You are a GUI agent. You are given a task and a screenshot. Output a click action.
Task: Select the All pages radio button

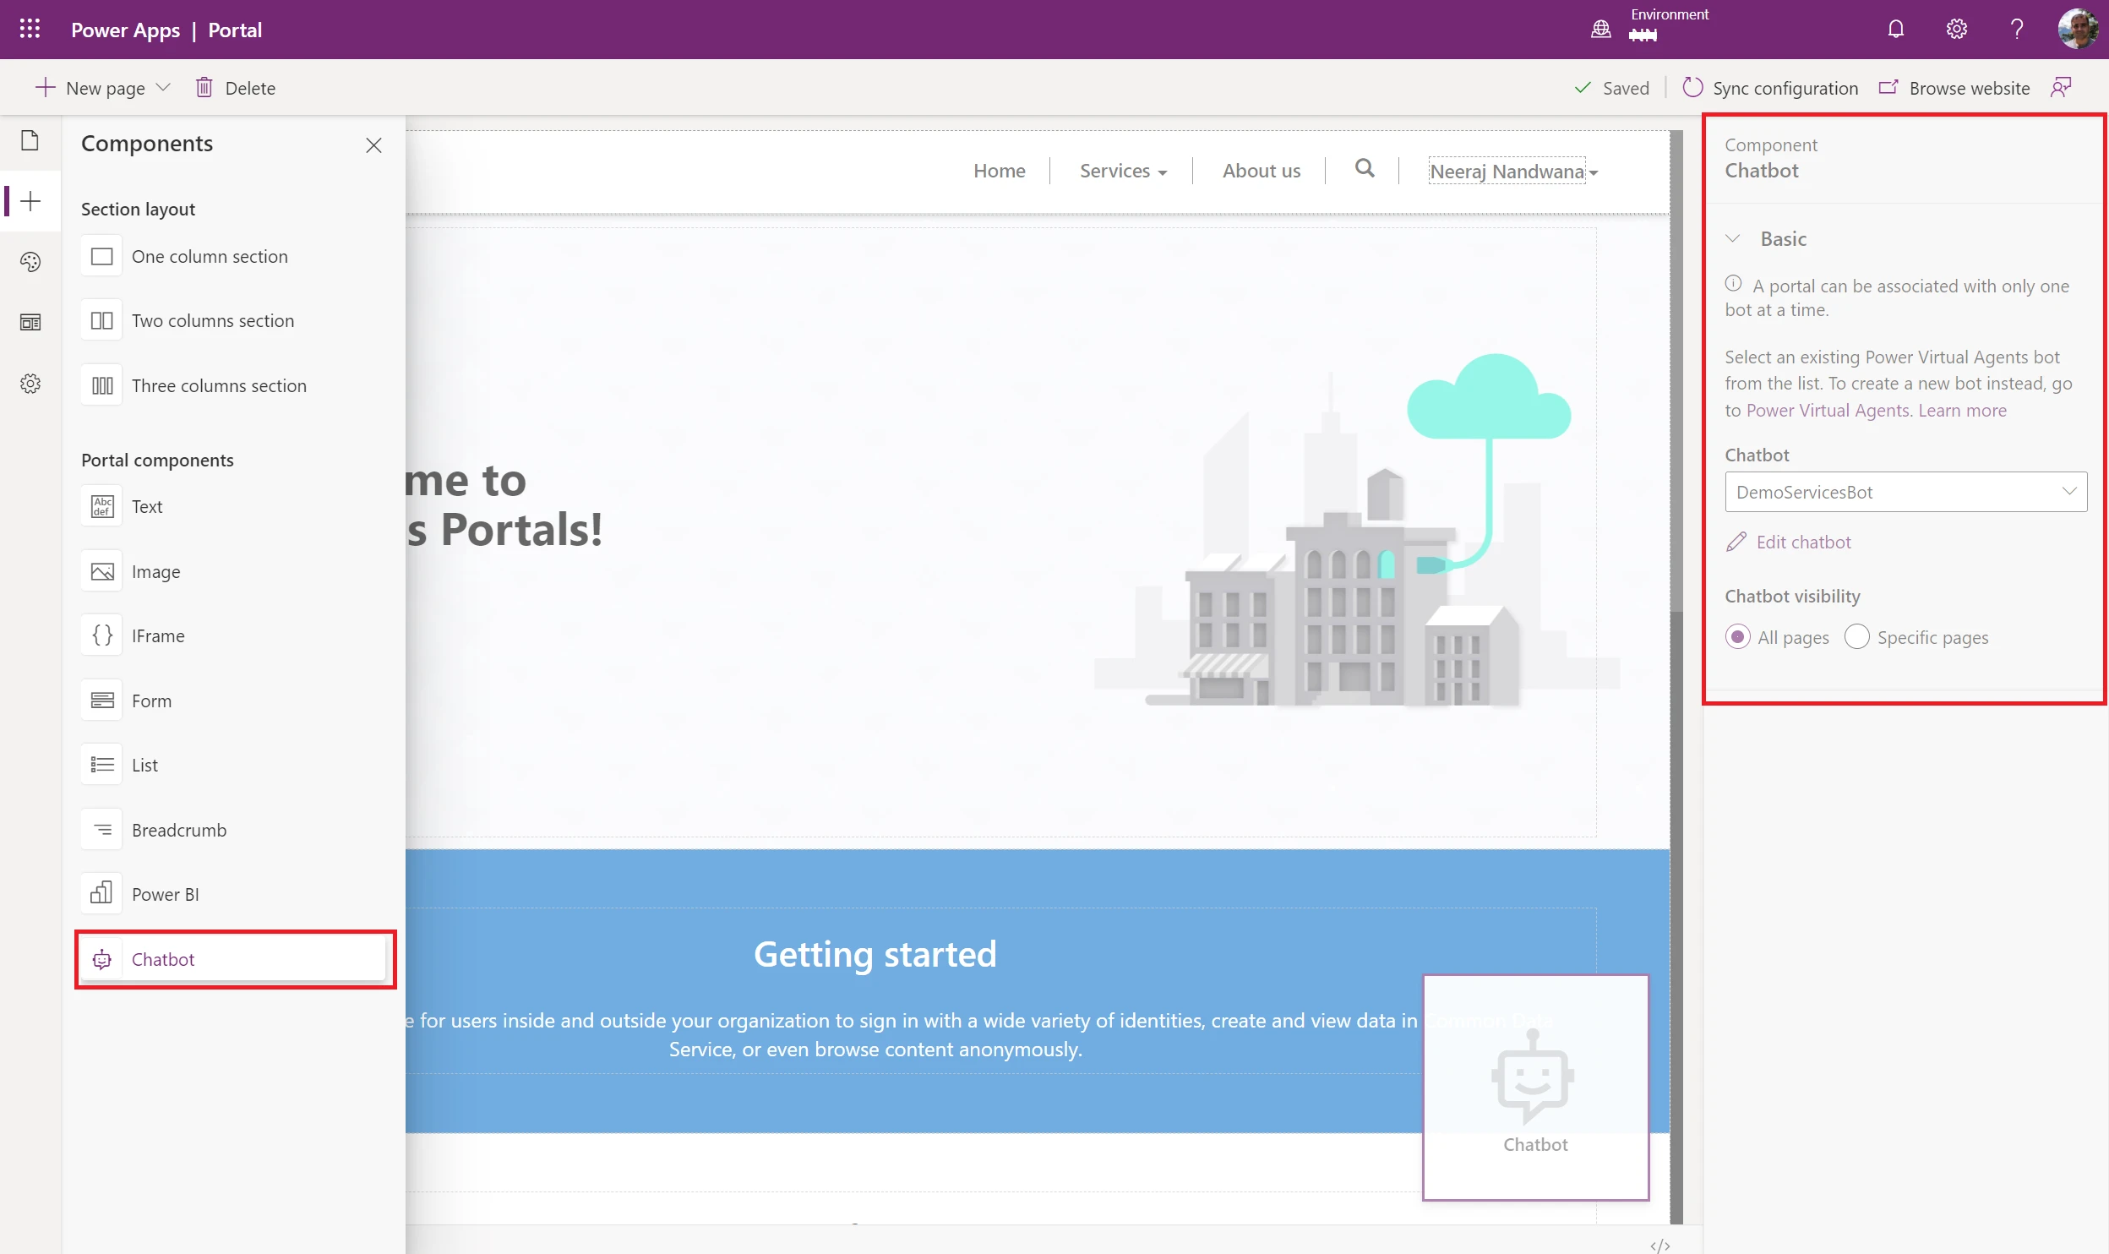click(1737, 637)
